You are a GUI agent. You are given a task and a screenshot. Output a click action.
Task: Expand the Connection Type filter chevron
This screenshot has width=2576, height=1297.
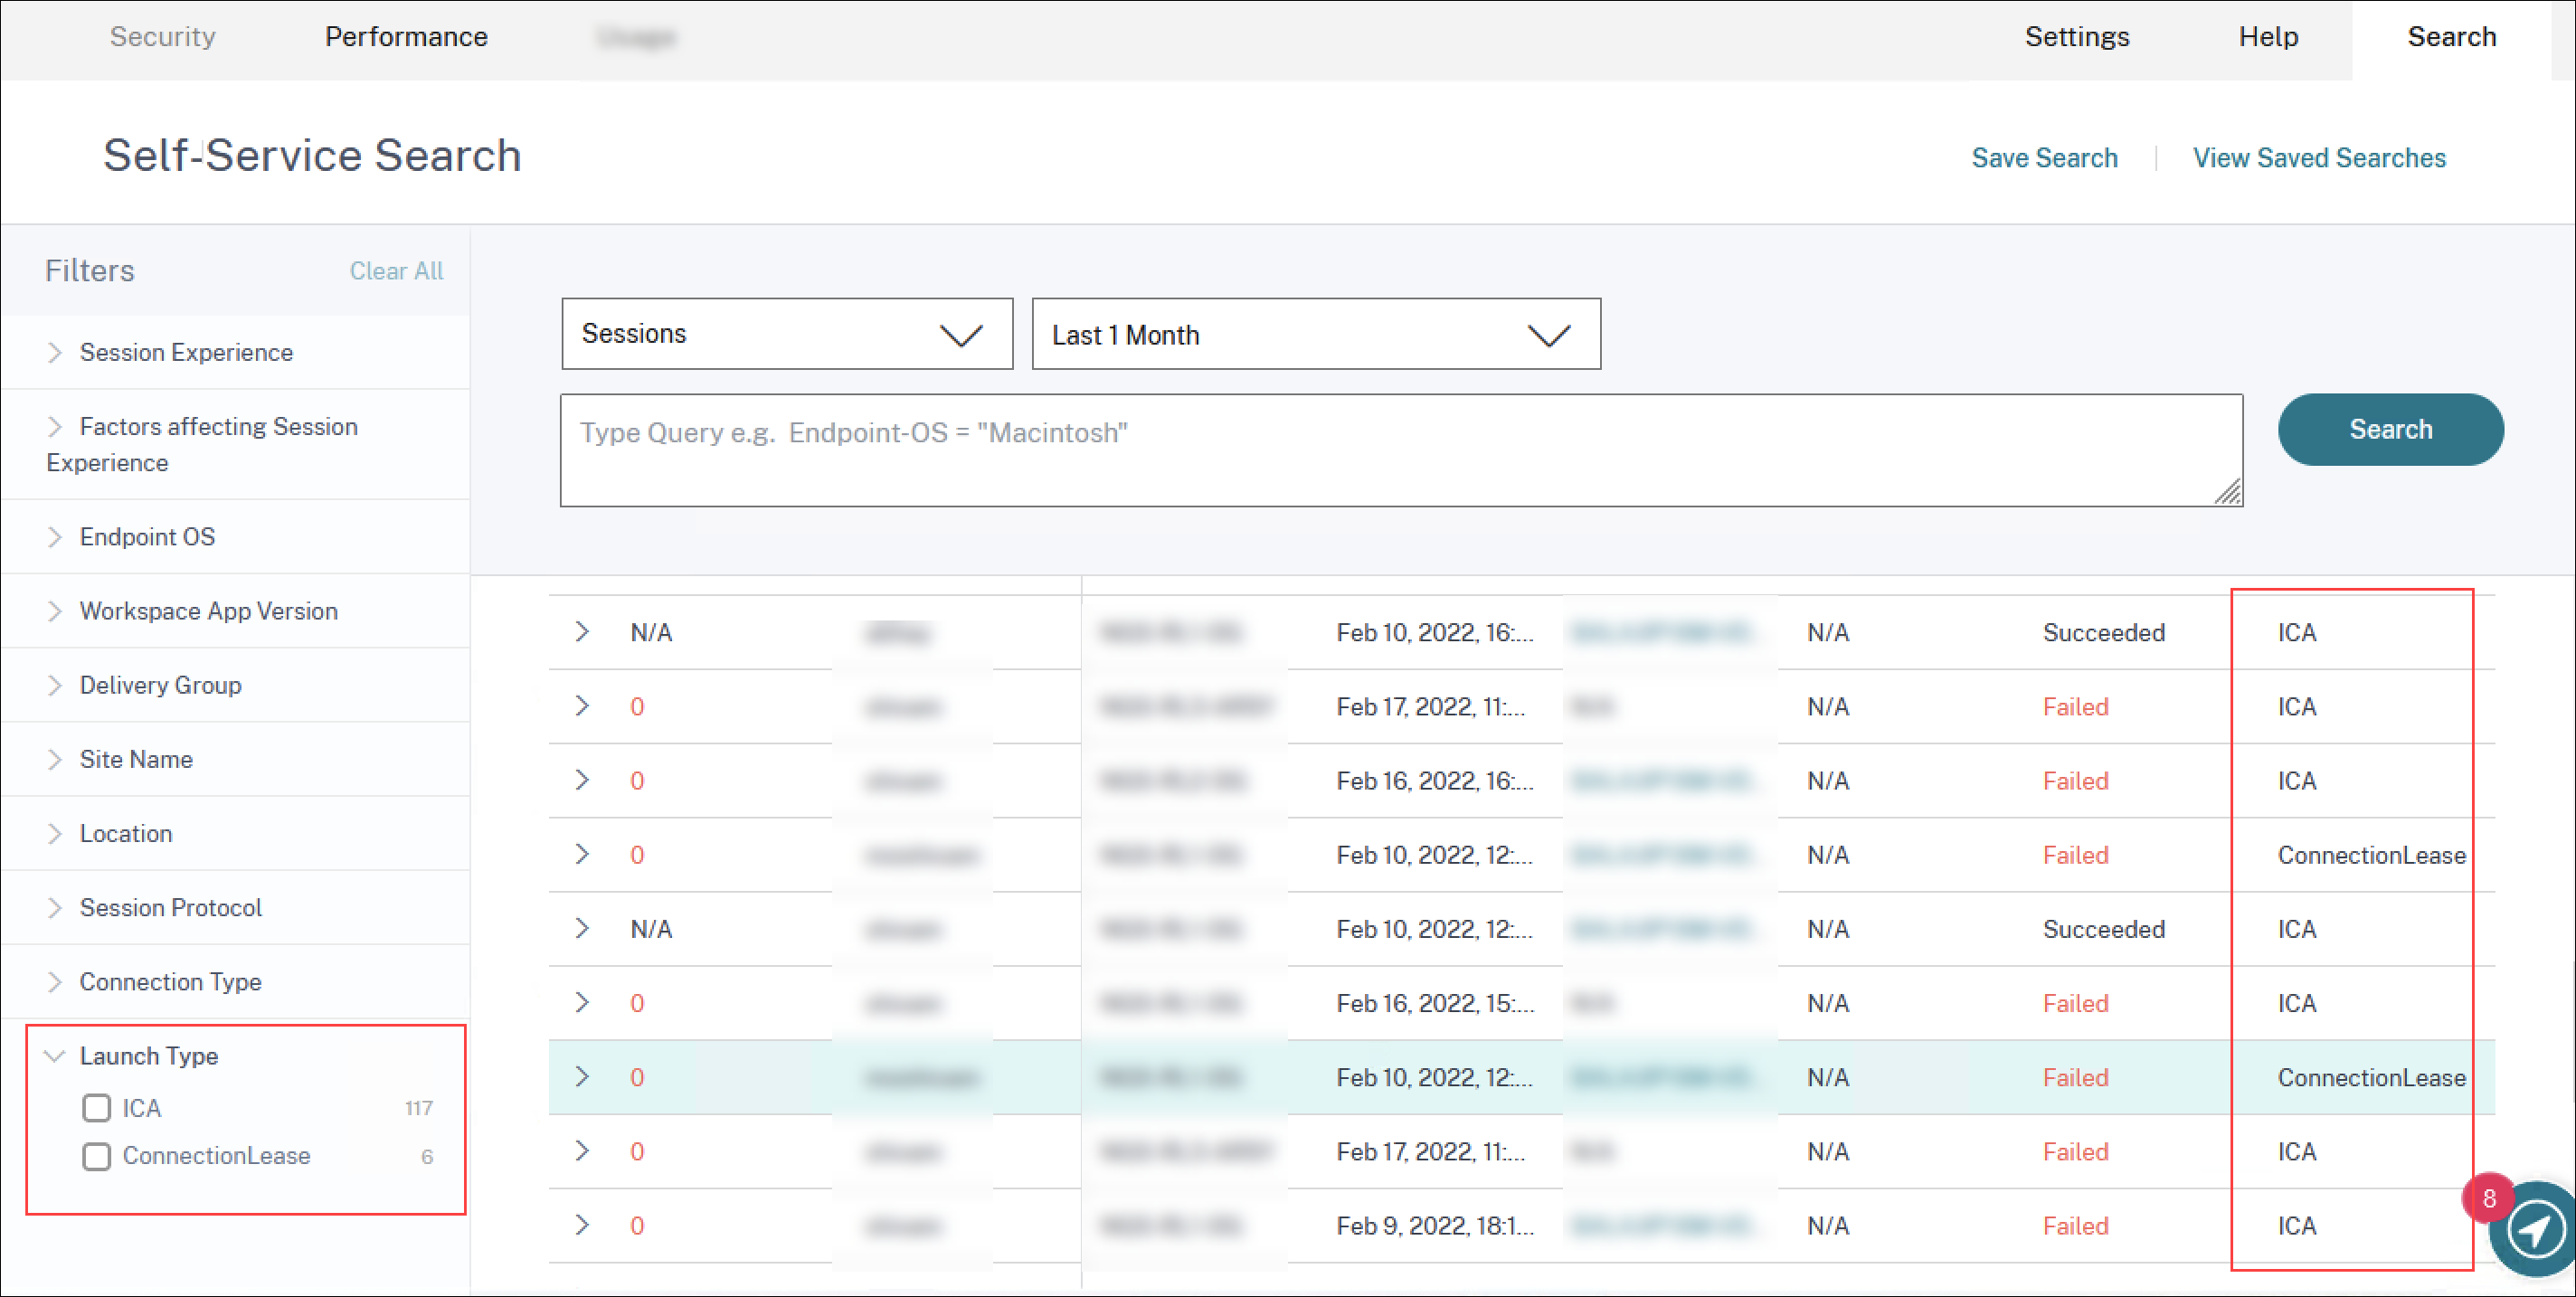click(55, 982)
